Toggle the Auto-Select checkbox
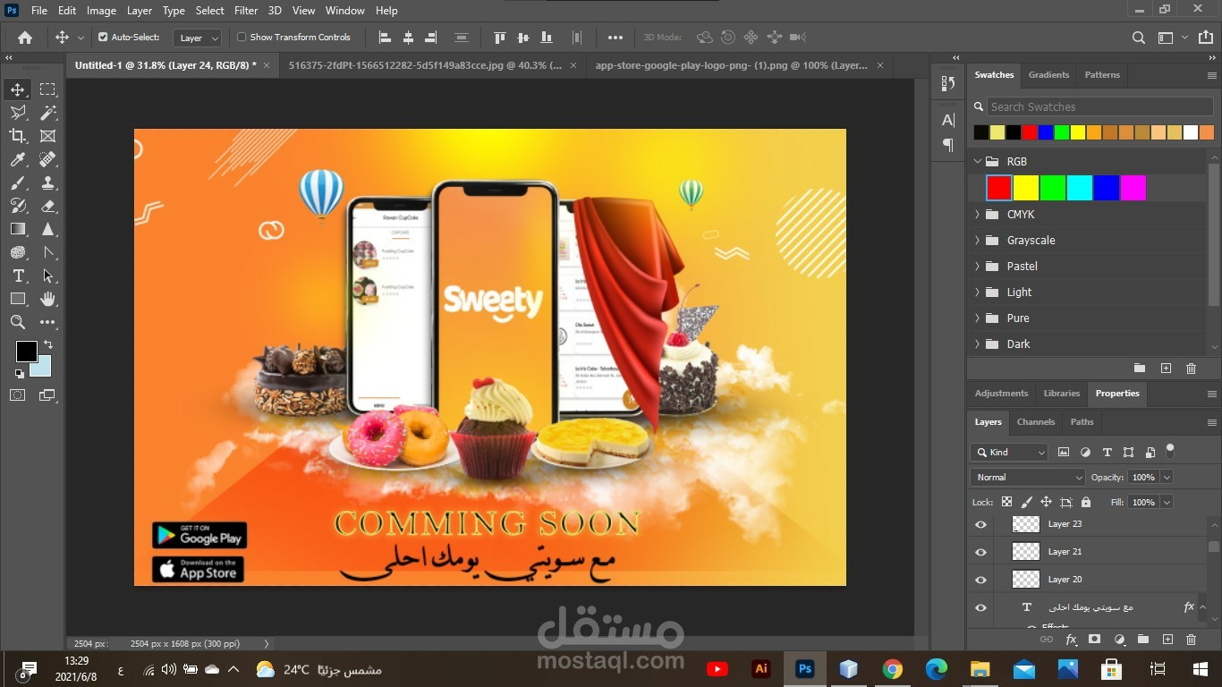1222x687 pixels. pos(103,38)
